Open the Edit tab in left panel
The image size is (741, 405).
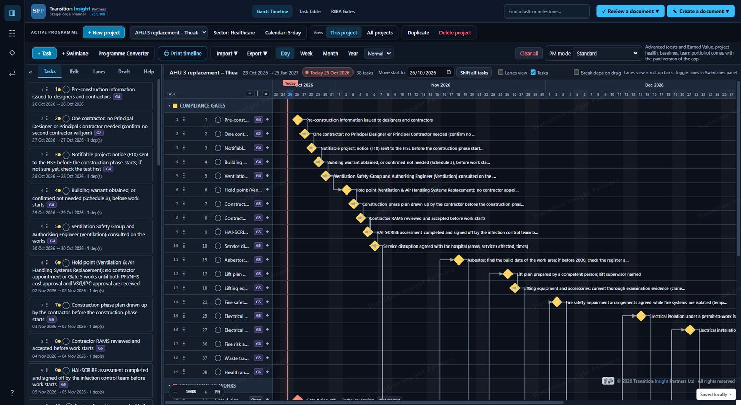(75, 72)
